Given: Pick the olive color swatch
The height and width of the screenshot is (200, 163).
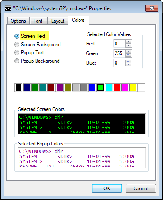Looking at the screenshot, I should pyautogui.click(x=68, y=87).
